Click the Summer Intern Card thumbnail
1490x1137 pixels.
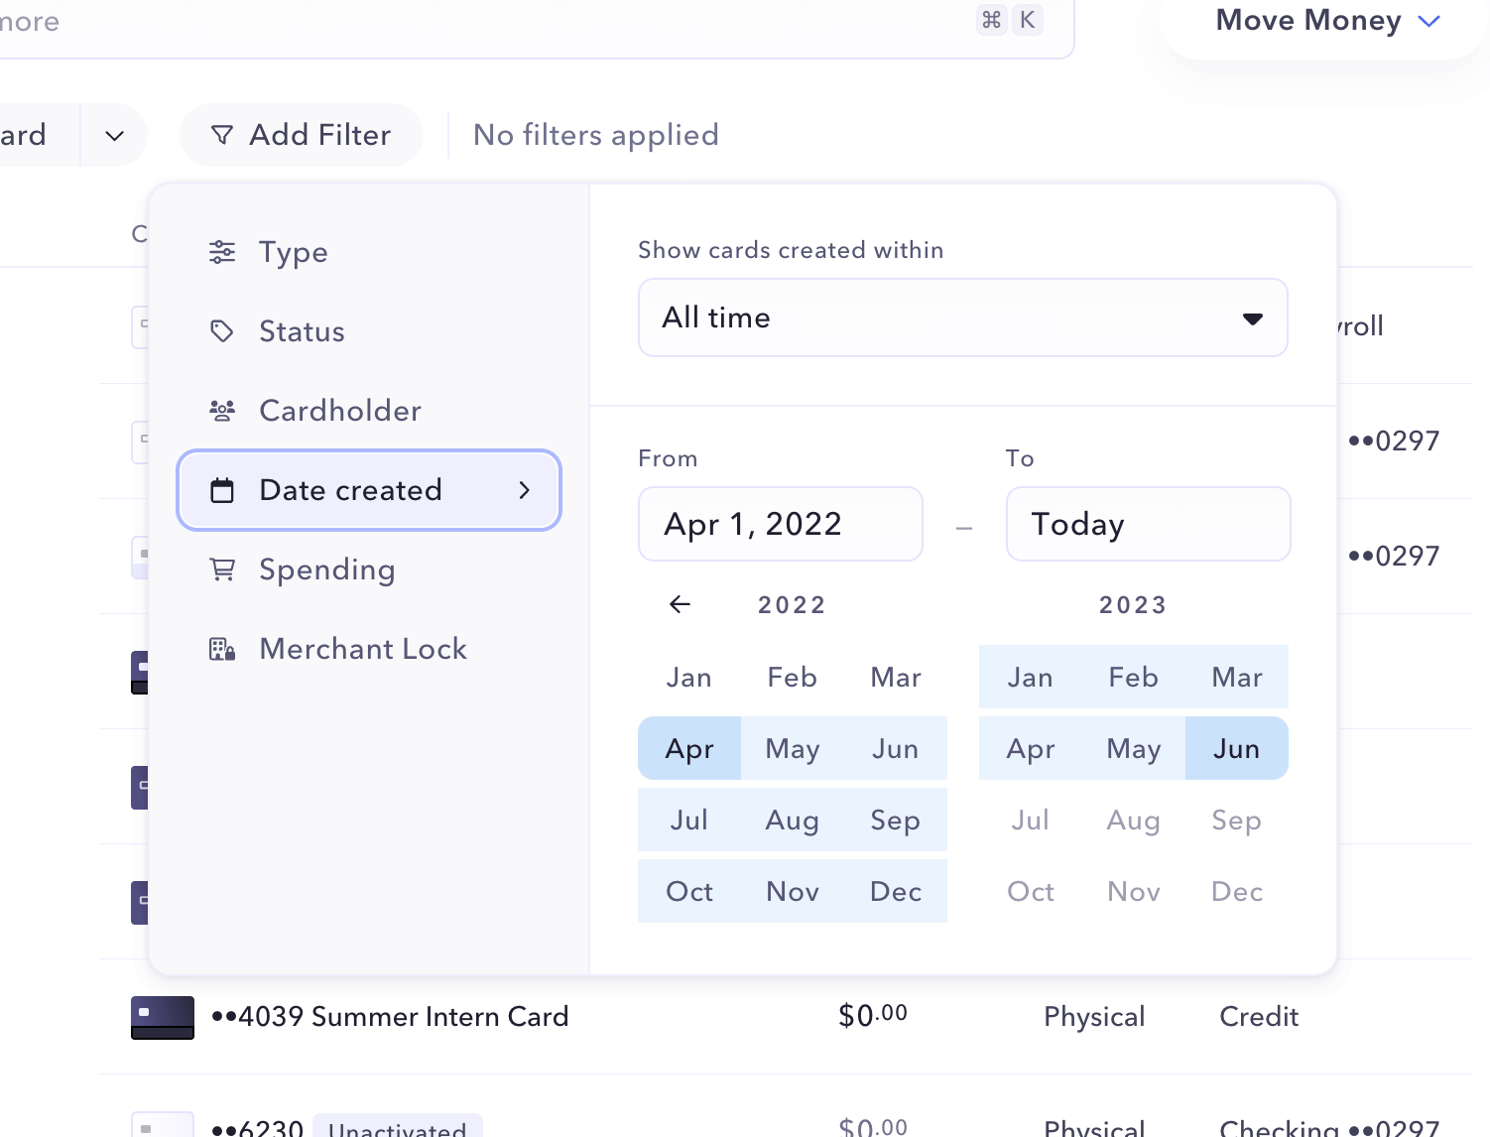(x=163, y=1017)
